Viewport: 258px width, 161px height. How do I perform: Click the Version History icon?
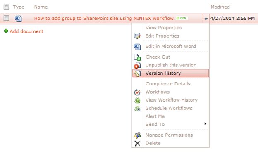coord(137,73)
